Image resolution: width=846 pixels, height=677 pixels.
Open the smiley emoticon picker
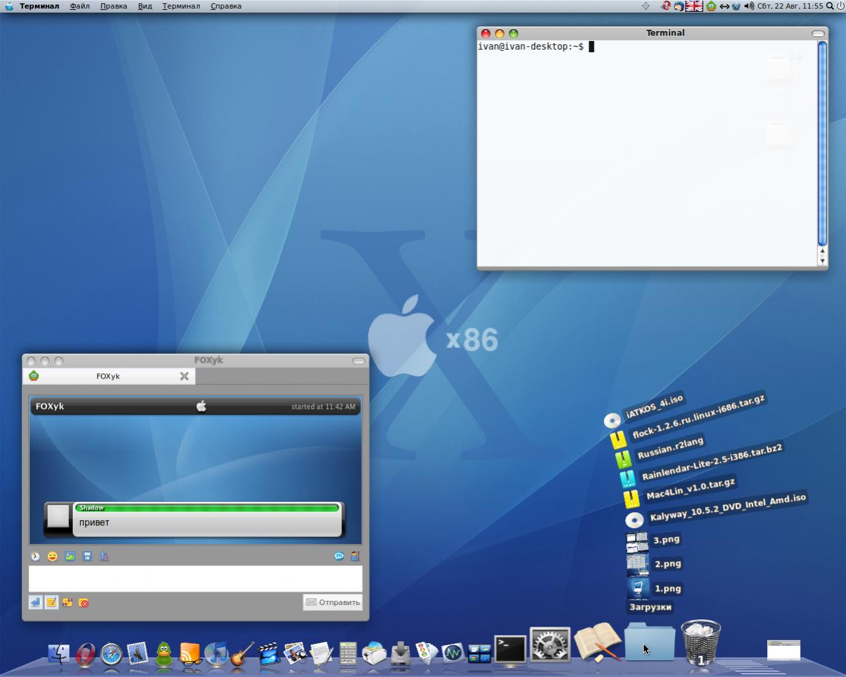click(52, 557)
